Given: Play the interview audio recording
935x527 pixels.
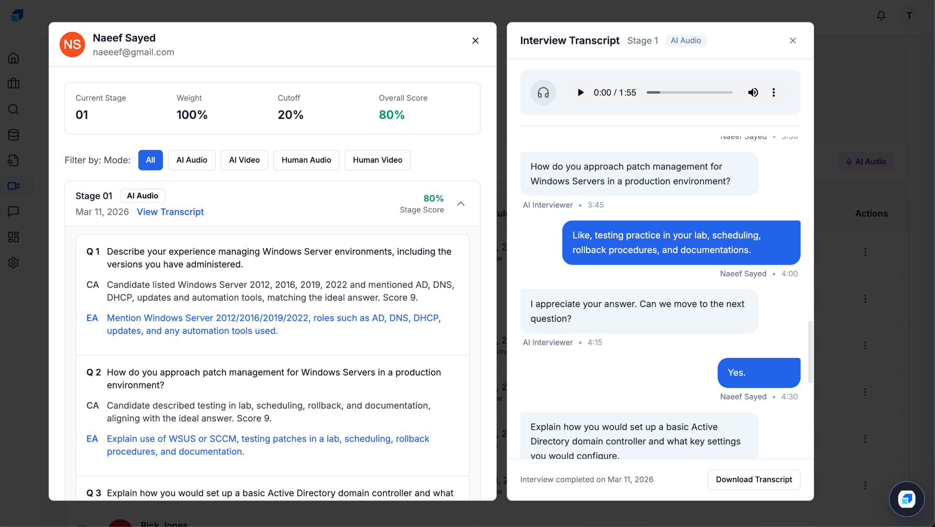Looking at the screenshot, I should (x=580, y=93).
